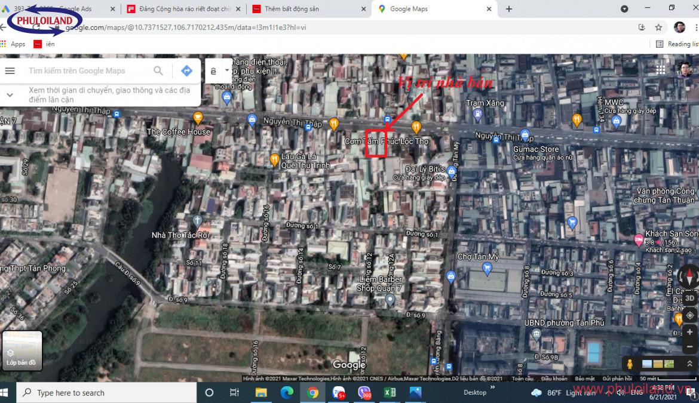Bookmark this page with the star
The width and height of the screenshot is (699, 403).
[658, 27]
